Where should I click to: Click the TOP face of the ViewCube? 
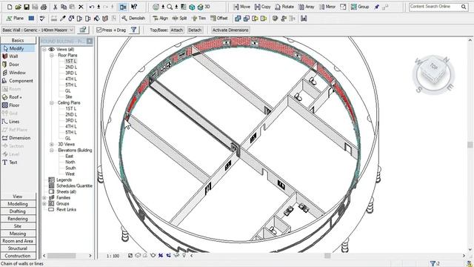434,66
